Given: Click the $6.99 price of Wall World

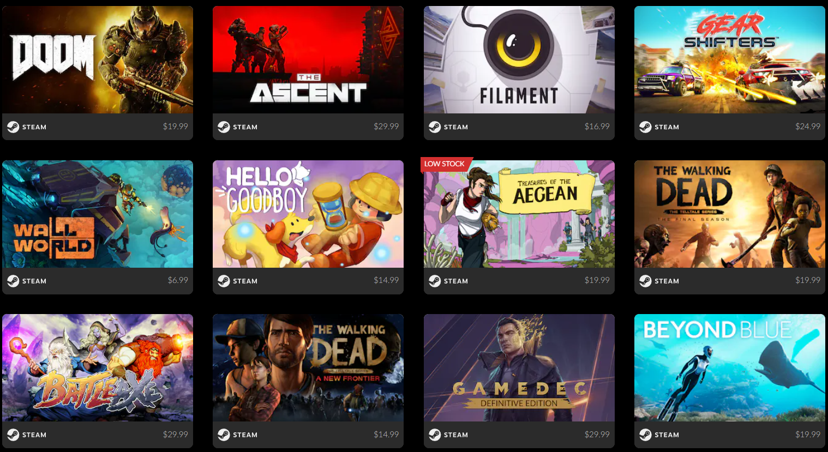Looking at the screenshot, I should pyautogui.click(x=178, y=280).
